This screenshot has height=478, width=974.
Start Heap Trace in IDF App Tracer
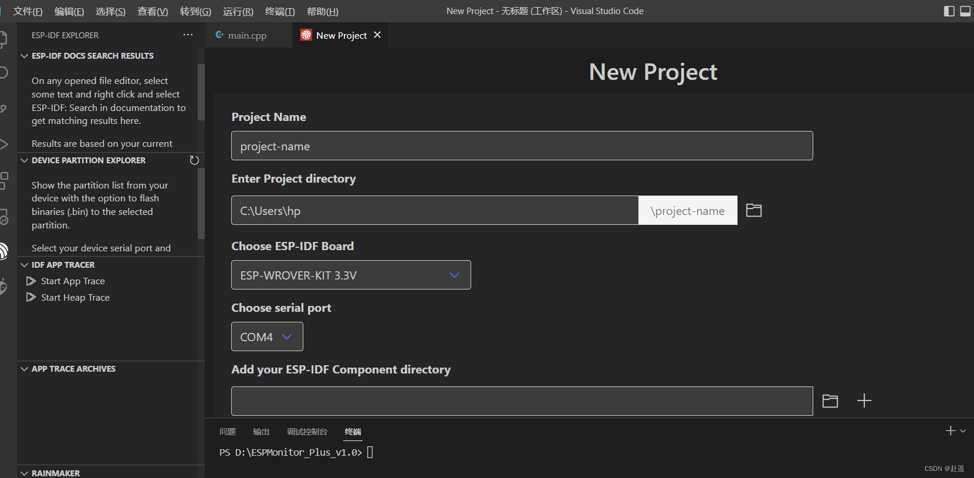tap(75, 297)
